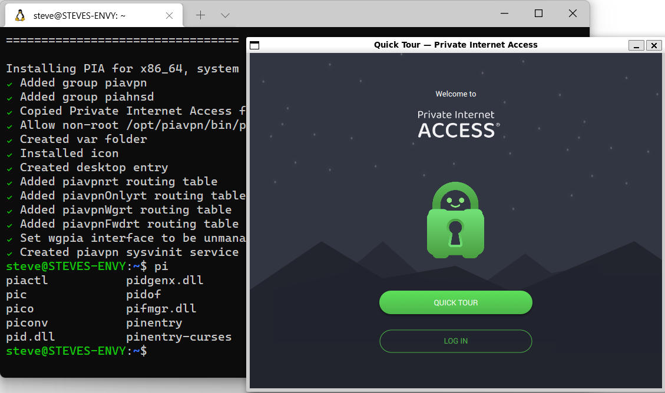Image resolution: width=665 pixels, height=393 pixels.
Task: Click the 'pico' completion entry in terminal
Action: tap(20, 308)
